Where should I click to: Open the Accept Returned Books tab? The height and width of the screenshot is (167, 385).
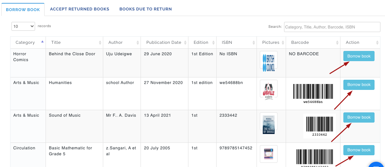80,9
